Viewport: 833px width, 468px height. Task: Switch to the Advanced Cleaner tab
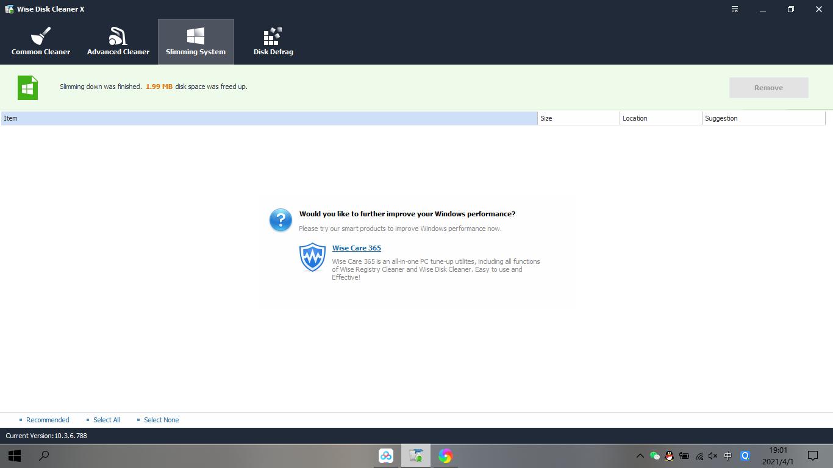(x=118, y=41)
